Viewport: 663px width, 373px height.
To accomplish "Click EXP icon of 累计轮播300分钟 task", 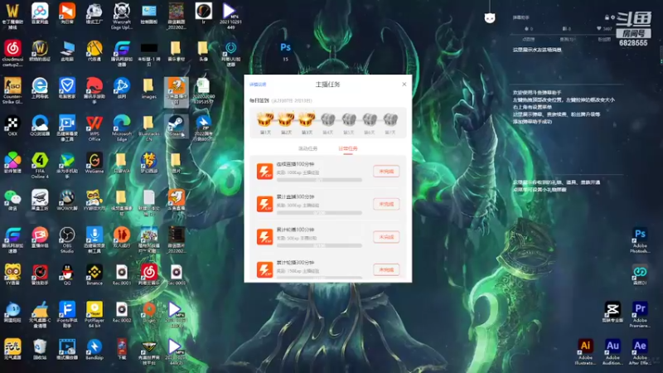I will (264, 270).
